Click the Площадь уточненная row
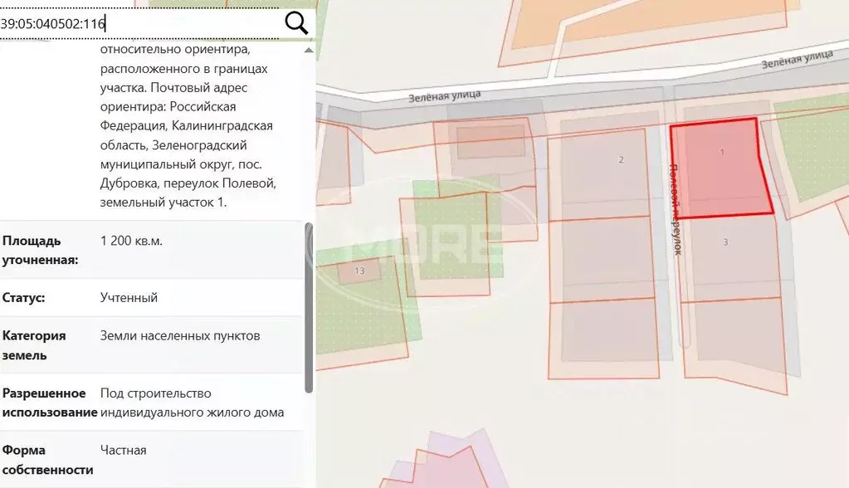Image resolution: width=849 pixels, height=488 pixels. point(152,250)
